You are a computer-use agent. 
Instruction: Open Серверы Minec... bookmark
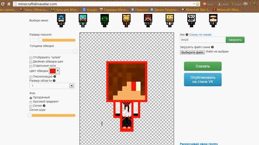[114, 10]
